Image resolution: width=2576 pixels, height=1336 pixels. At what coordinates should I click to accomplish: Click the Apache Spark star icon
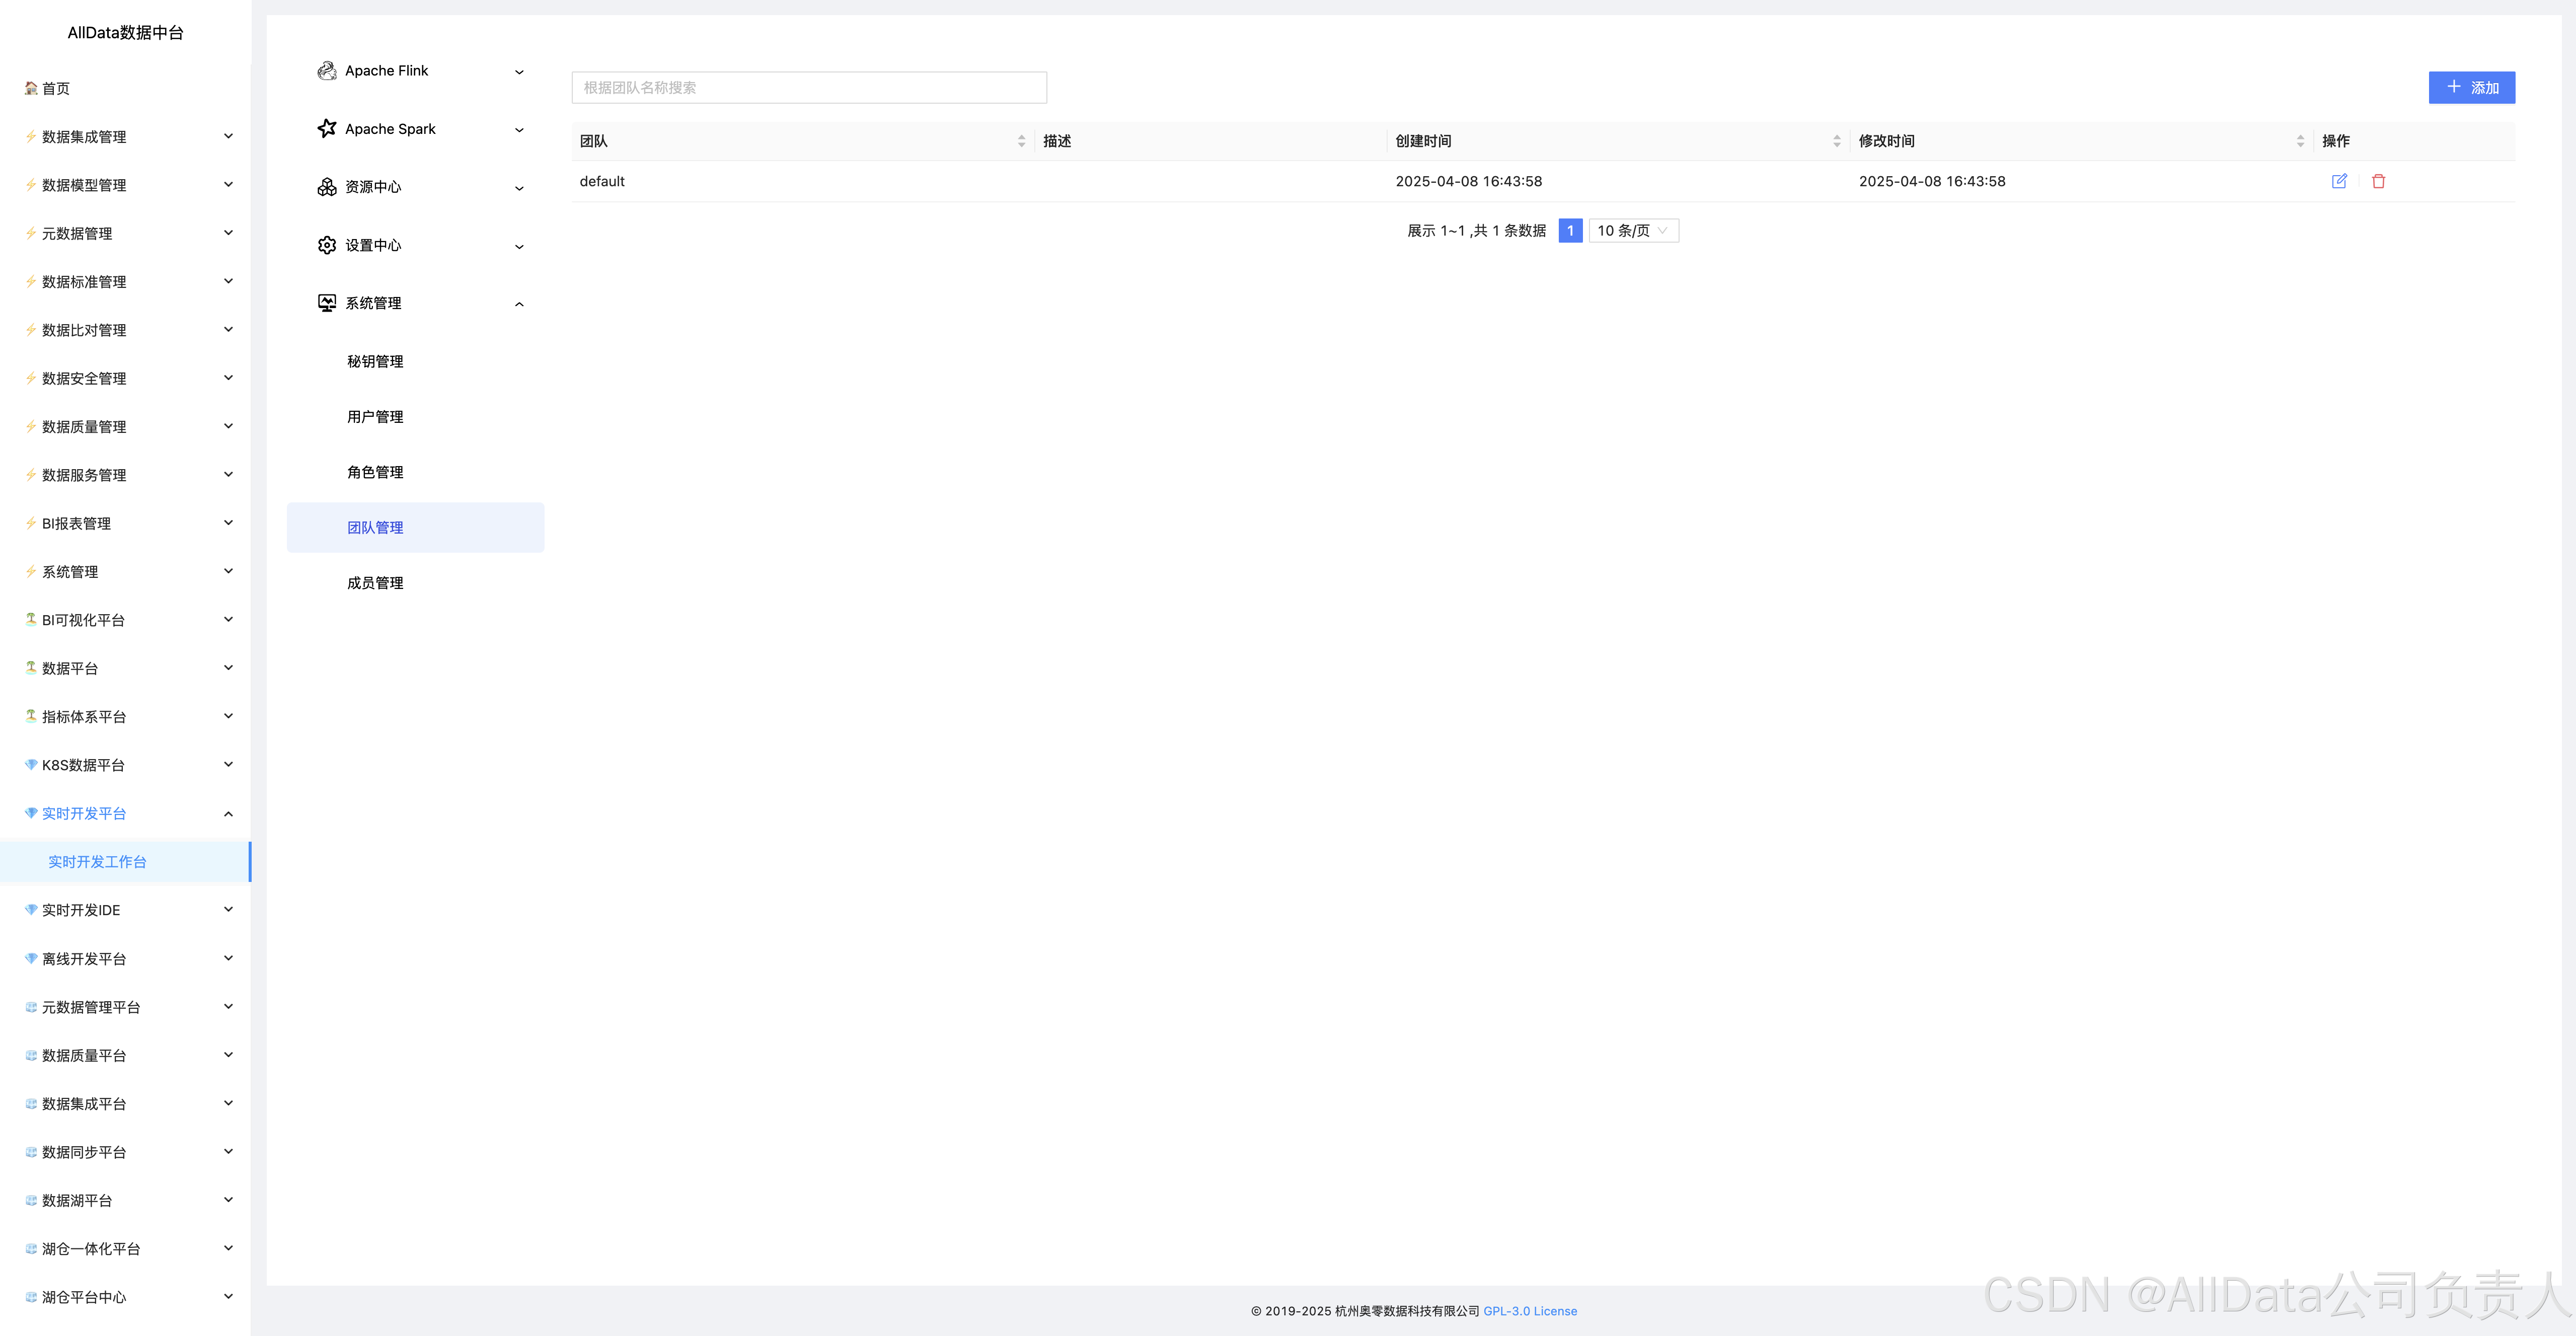[327, 129]
